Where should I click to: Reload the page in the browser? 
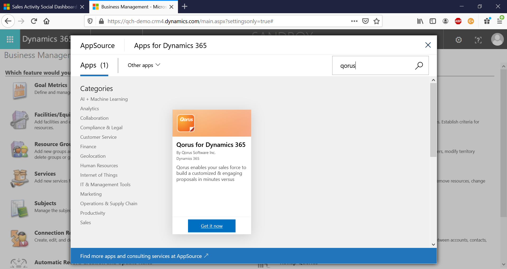34,21
